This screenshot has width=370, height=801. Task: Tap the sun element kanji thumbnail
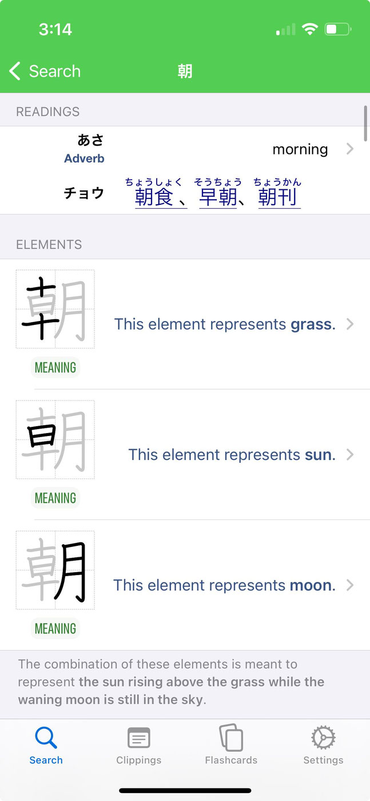click(55, 439)
